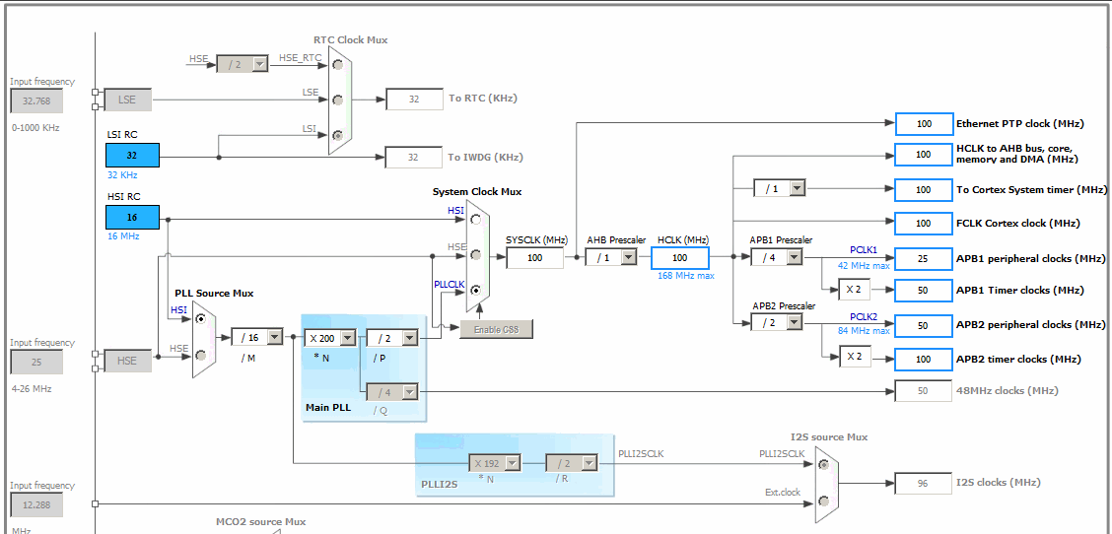Click the Cortex System timer value box

(x=924, y=190)
